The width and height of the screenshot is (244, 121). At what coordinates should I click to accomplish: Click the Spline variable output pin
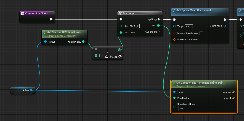[x=31, y=90]
